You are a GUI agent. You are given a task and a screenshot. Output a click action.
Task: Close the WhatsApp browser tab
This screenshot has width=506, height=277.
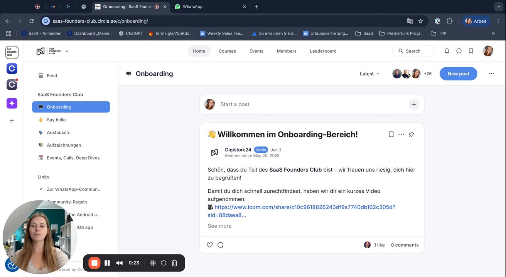245,7
